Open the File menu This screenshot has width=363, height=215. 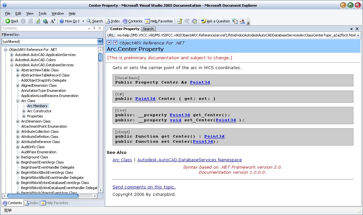coord(8,13)
